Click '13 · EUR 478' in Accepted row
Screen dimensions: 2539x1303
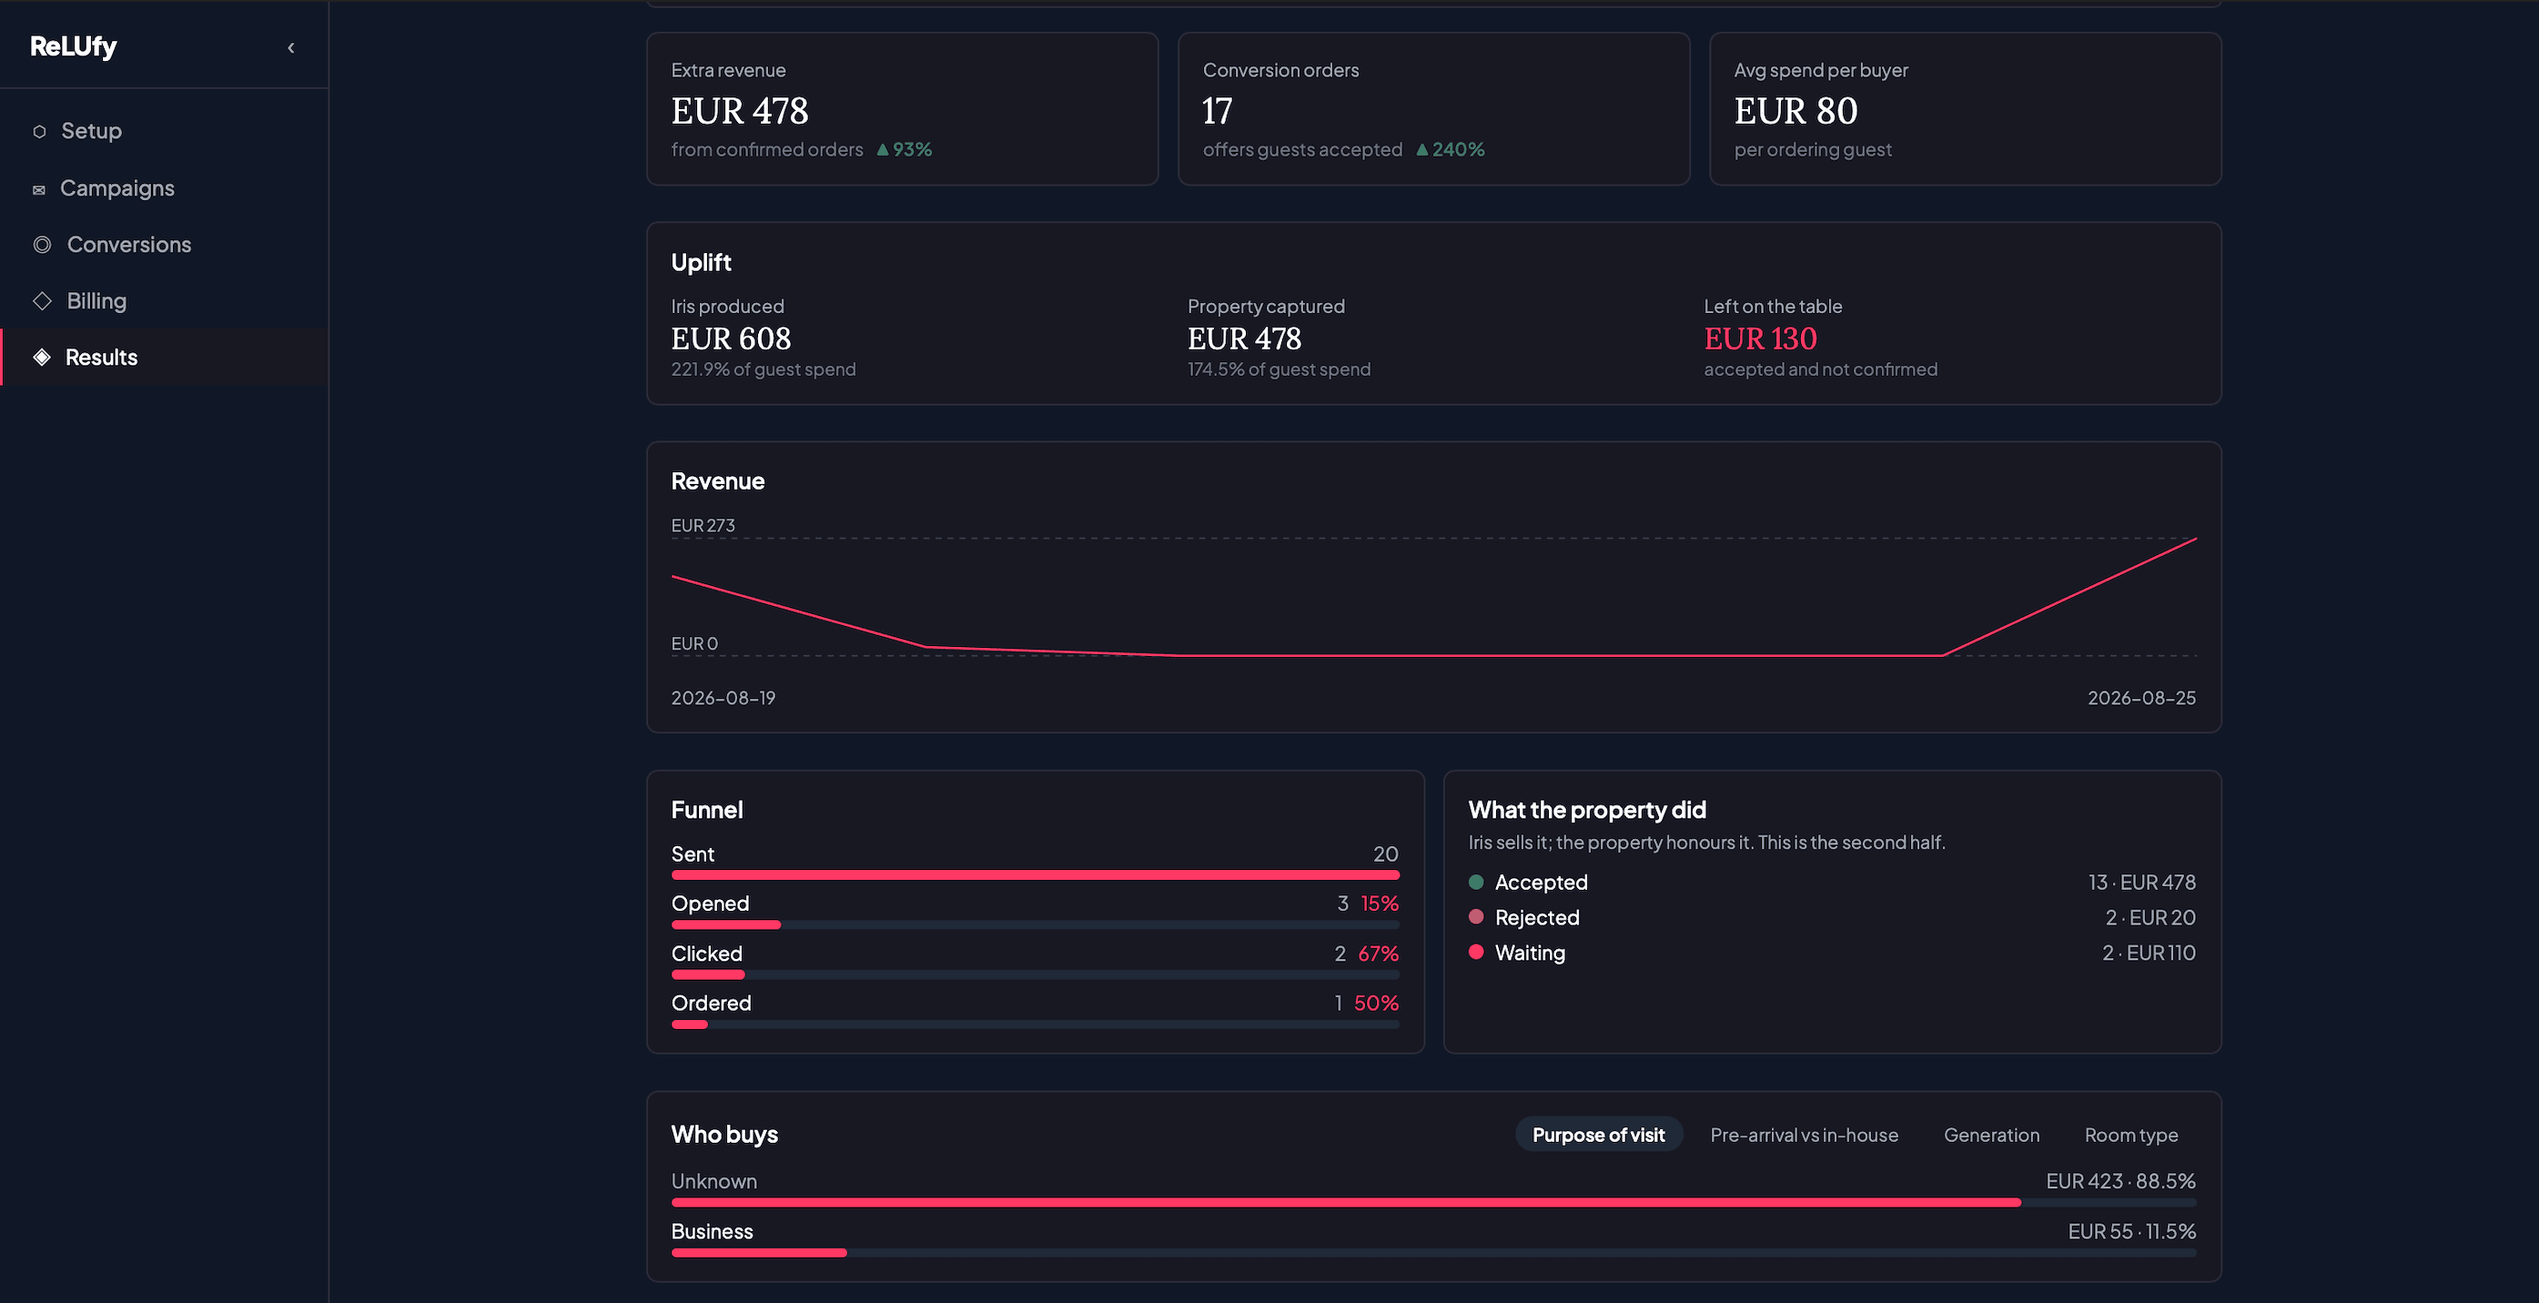point(2140,882)
